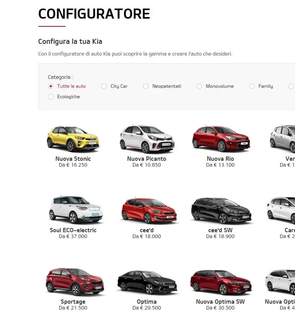Image resolution: width=295 pixels, height=325 pixels.
Task: Click the Da € 37.000 price text
Action: point(73,236)
